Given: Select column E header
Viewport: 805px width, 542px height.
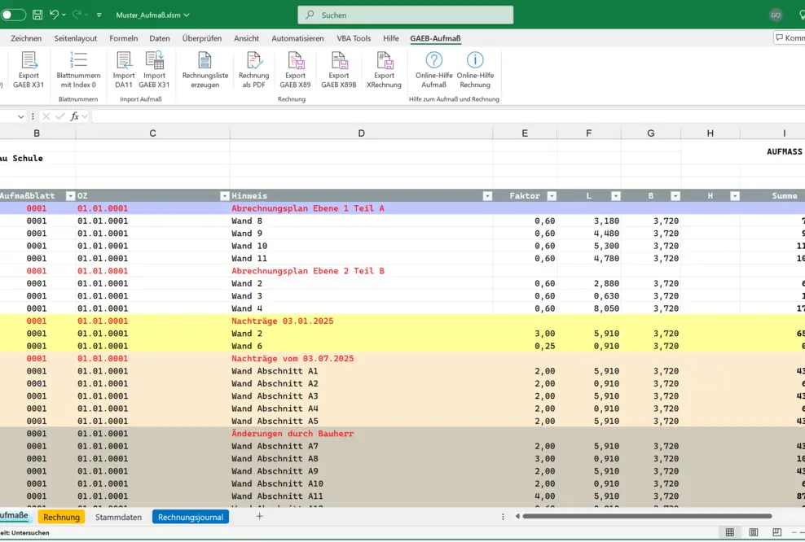Looking at the screenshot, I should [x=525, y=133].
